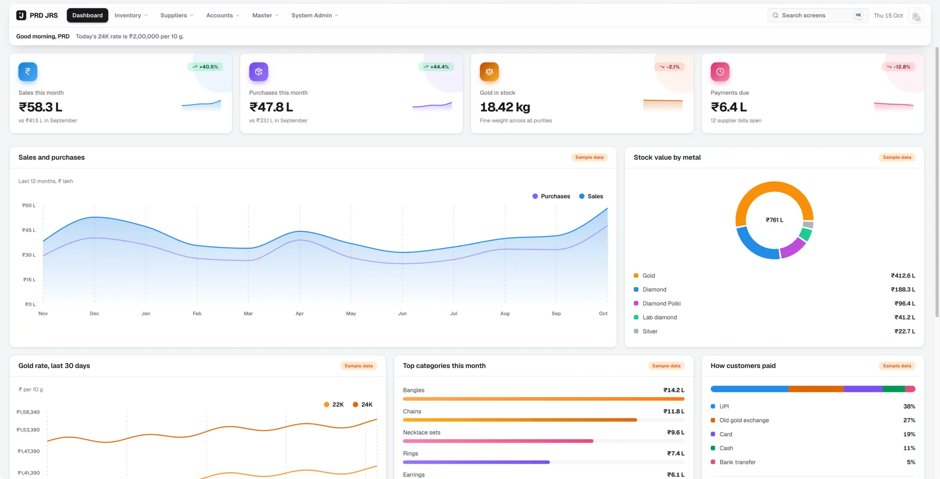940x479 pixels.
Task: Click the page vertical scrollbar
Action: pyautogui.click(x=937, y=182)
